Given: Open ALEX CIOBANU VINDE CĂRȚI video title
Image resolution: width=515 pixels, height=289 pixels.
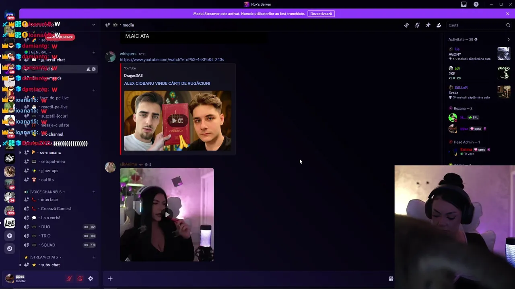Looking at the screenshot, I should click(167, 83).
